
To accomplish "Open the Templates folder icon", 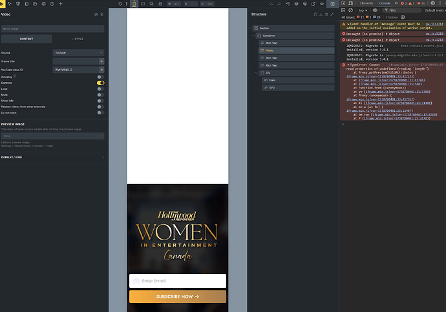I will tap(35, 4).
